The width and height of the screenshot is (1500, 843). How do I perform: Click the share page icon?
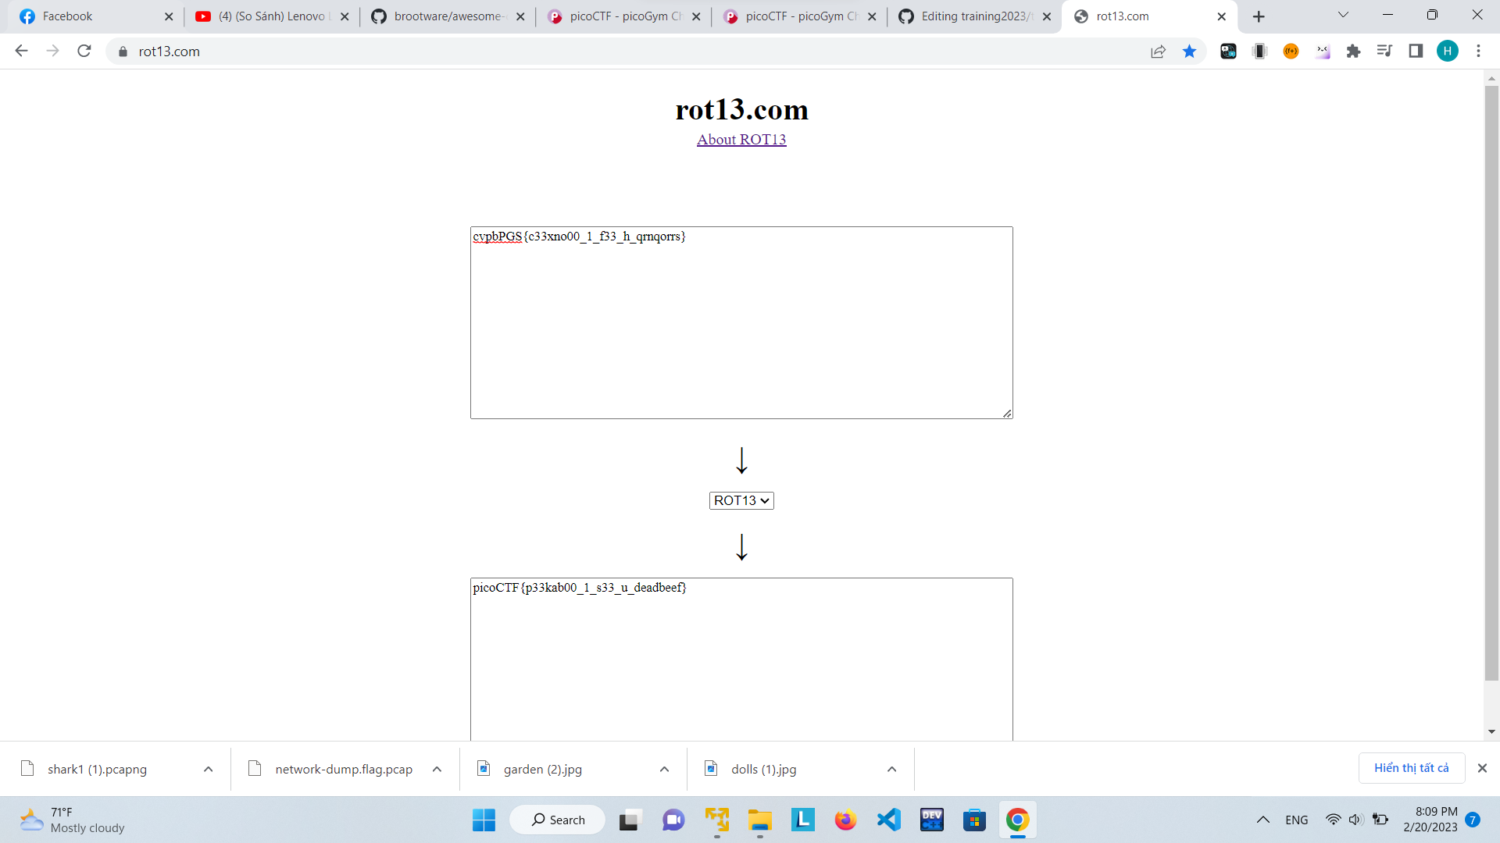[1158, 52]
